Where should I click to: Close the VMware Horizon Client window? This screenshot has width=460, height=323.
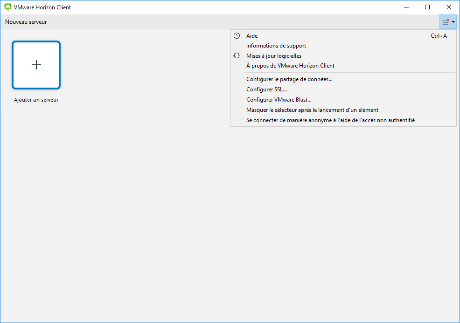coord(448,7)
